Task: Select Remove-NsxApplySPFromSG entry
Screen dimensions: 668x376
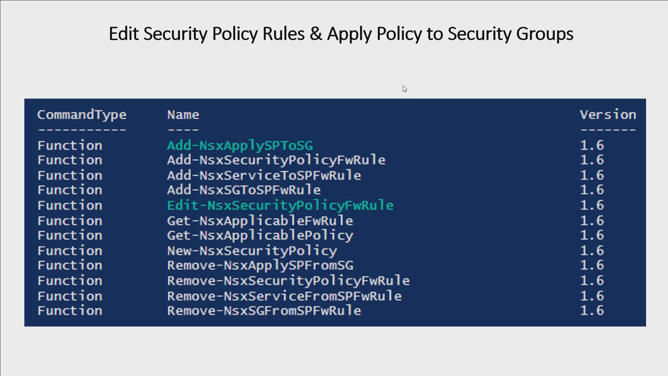Action: click(260, 265)
